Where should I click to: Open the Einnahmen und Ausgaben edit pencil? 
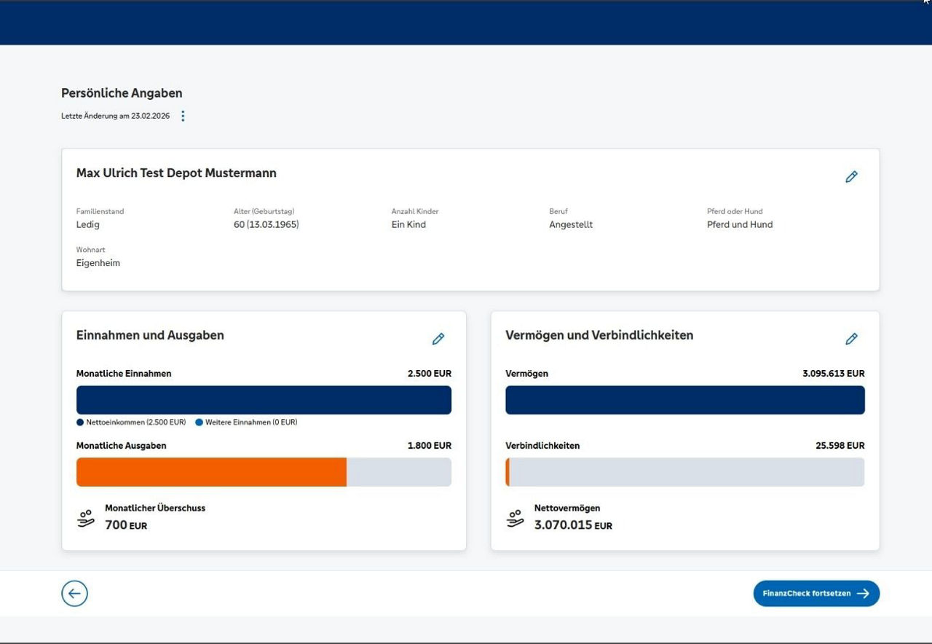click(x=438, y=338)
